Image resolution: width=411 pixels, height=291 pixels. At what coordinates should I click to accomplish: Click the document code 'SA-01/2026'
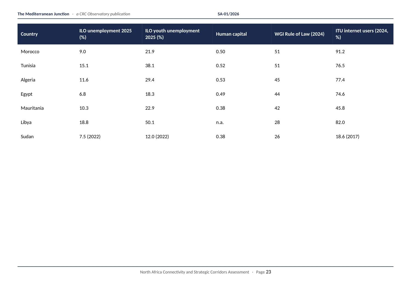point(228,14)
